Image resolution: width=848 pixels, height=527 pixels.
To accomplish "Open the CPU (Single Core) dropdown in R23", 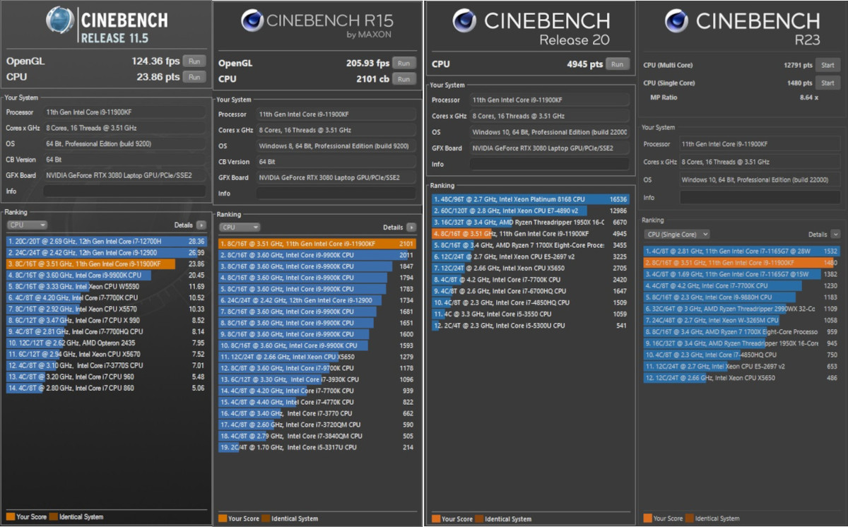I will click(676, 235).
